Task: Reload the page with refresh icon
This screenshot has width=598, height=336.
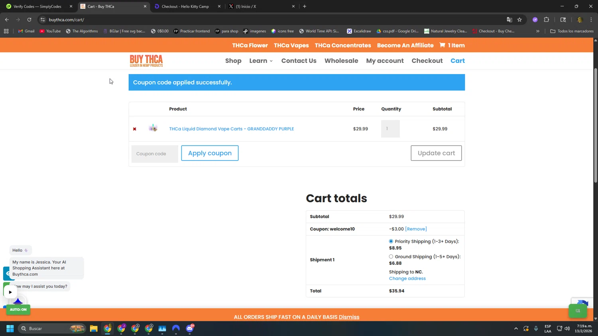Action: click(29, 20)
